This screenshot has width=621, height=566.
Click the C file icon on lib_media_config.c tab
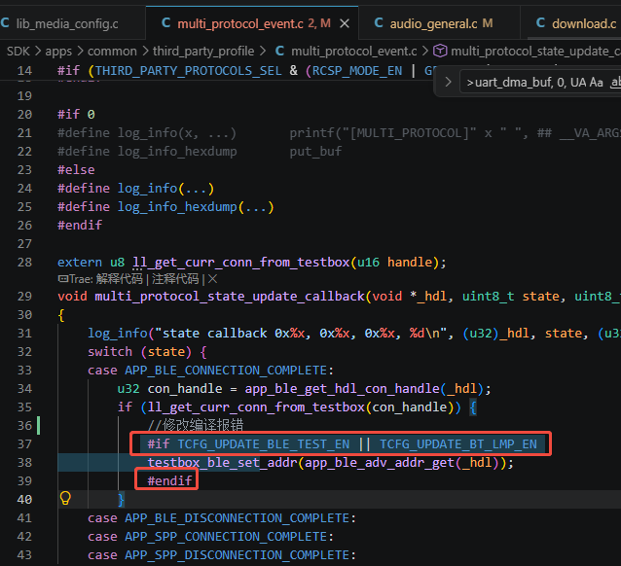pyautogui.click(x=5, y=23)
